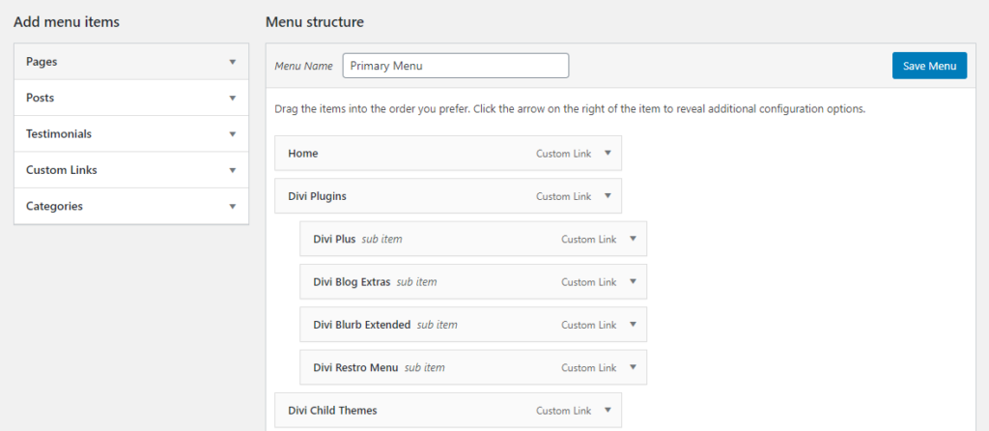The width and height of the screenshot is (989, 431).
Task: Open Home menu item options arrow
Action: [x=608, y=153]
